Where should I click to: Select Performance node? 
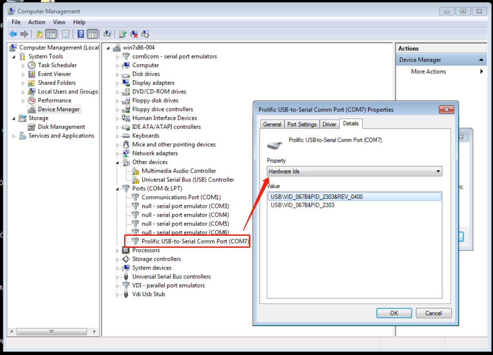(54, 101)
